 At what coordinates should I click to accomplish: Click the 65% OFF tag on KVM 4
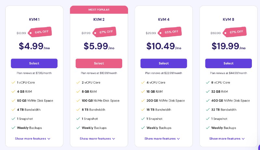click(170, 32)
